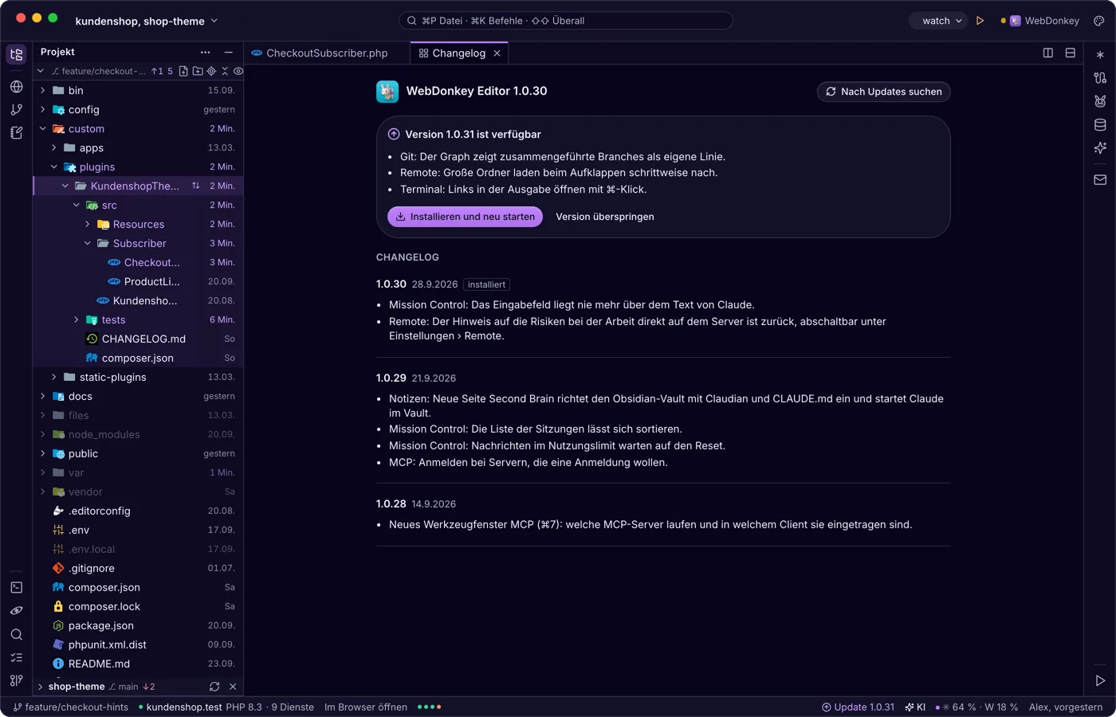Open the kundenshop, shop-theme project switcher

(147, 21)
